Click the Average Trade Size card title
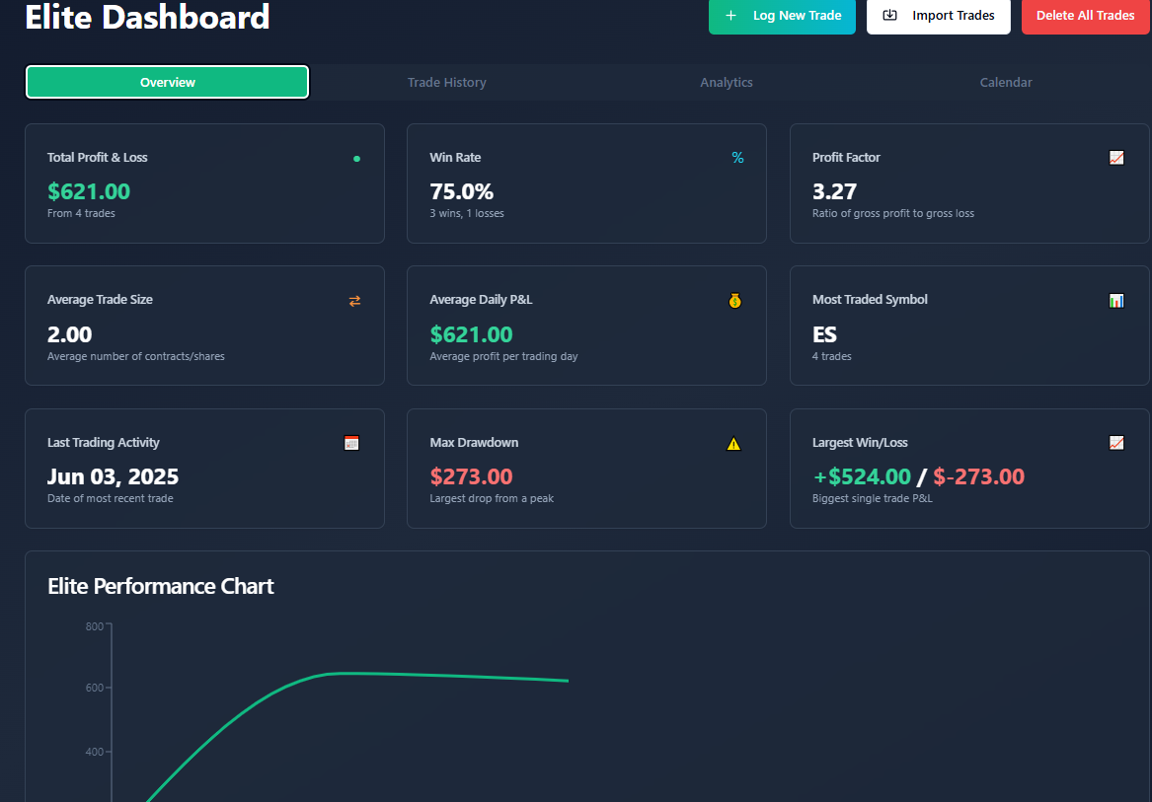Image resolution: width=1152 pixels, height=802 pixels. [100, 300]
